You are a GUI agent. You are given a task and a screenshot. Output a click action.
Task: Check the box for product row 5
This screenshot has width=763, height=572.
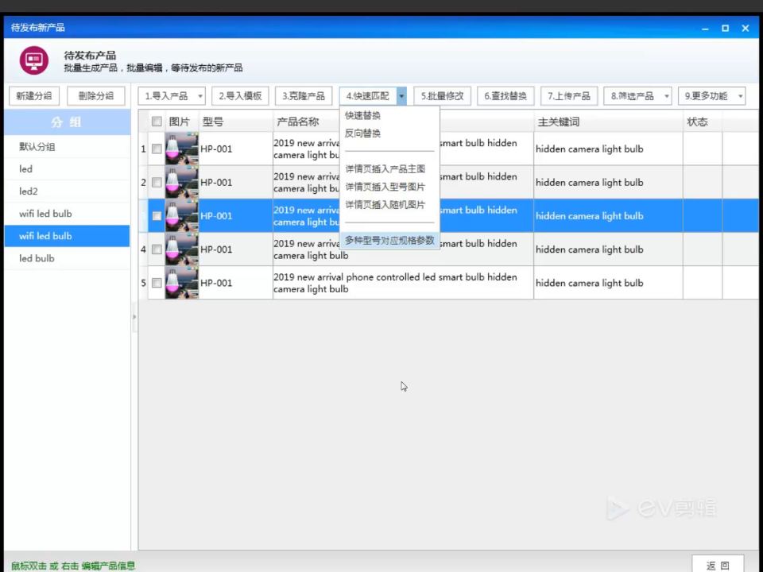(157, 283)
